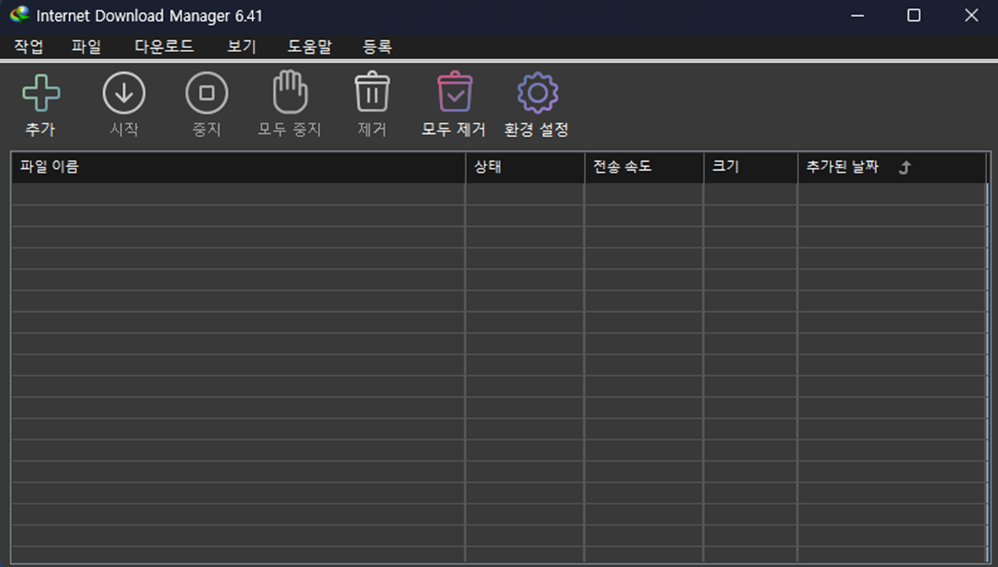Open the 다운로드 menu
The image size is (998, 567).
164,47
